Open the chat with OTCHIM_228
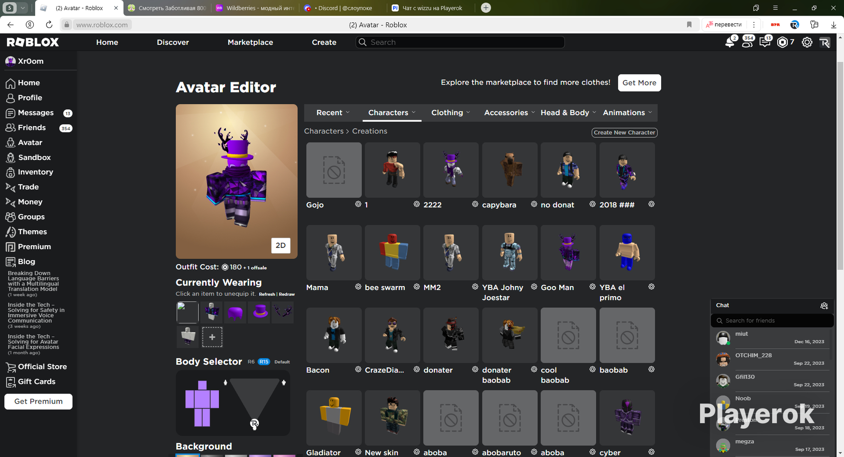The width and height of the screenshot is (844, 457). 772,360
